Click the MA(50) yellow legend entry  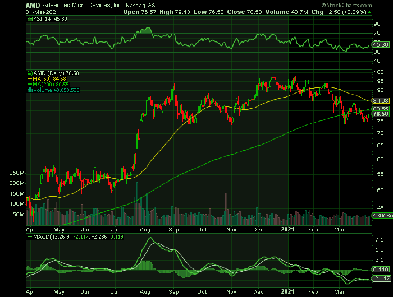pyautogui.click(x=47, y=78)
